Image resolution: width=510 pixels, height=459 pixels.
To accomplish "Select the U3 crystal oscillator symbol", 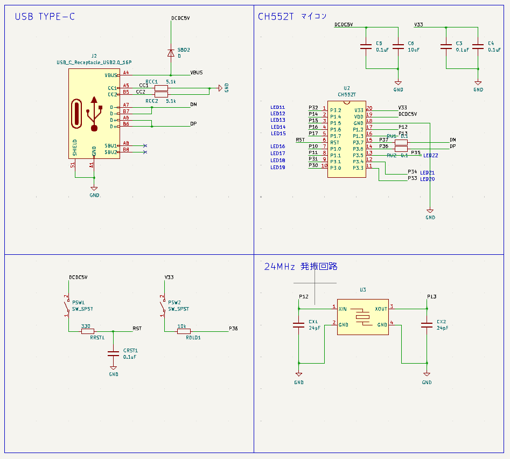I will [x=362, y=317].
